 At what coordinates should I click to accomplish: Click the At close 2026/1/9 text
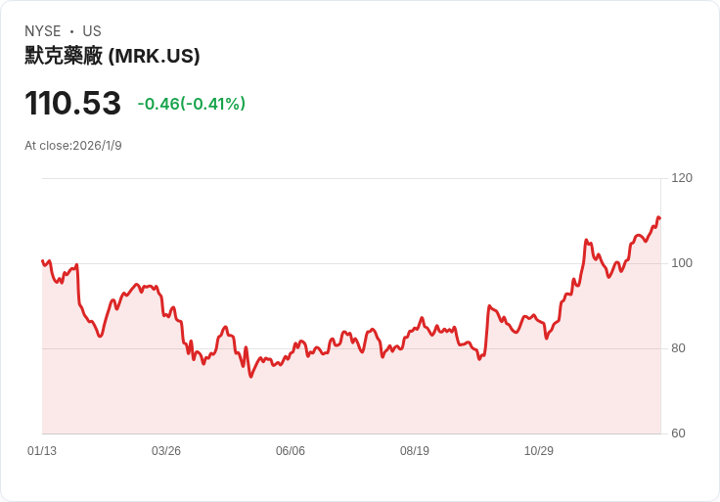pos(73,146)
